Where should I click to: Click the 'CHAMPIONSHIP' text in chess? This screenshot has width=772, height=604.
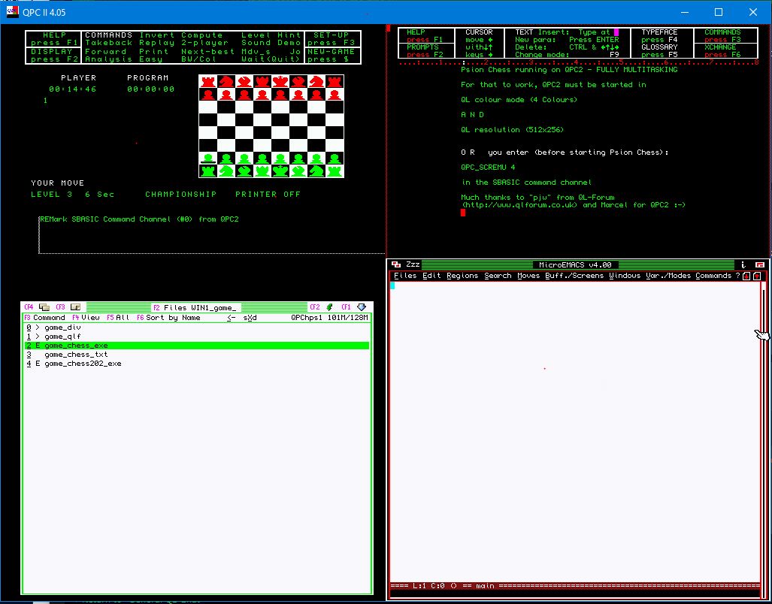tap(180, 195)
